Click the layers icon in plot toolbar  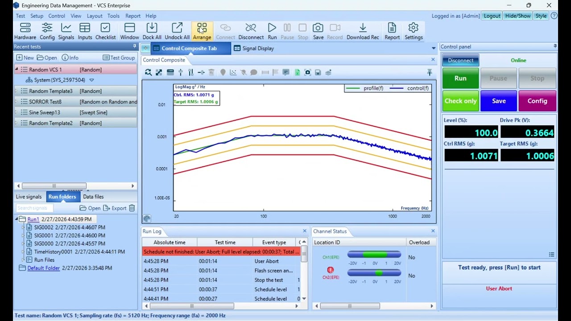coord(328,72)
